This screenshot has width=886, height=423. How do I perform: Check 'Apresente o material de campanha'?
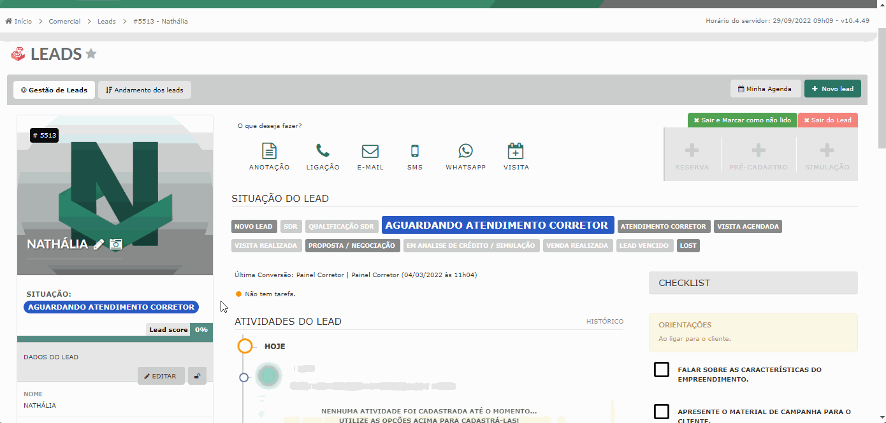[662, 412]
